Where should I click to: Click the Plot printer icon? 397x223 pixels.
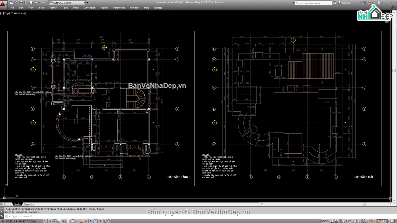click(x=30, y=3)
